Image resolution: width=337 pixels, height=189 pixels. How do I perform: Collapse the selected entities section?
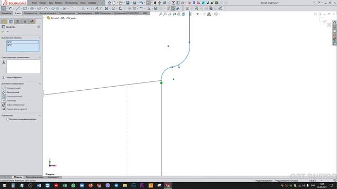pyautogui.click(x=40, y=38)
